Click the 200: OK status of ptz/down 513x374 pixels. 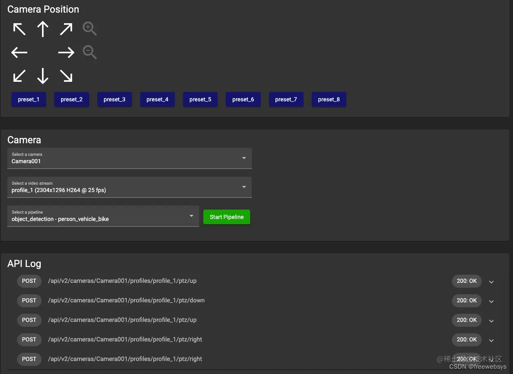(467, 300)
